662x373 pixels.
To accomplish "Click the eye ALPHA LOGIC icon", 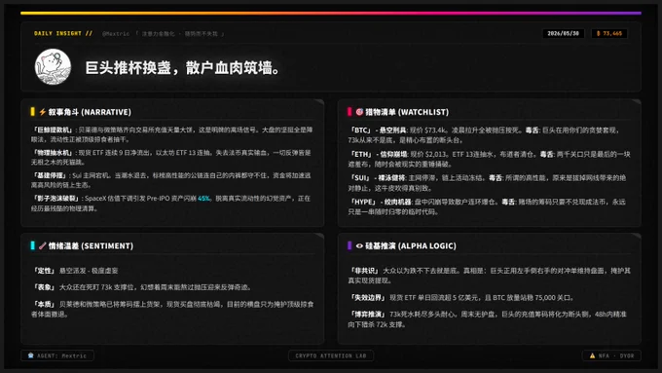I will (359, 245).
